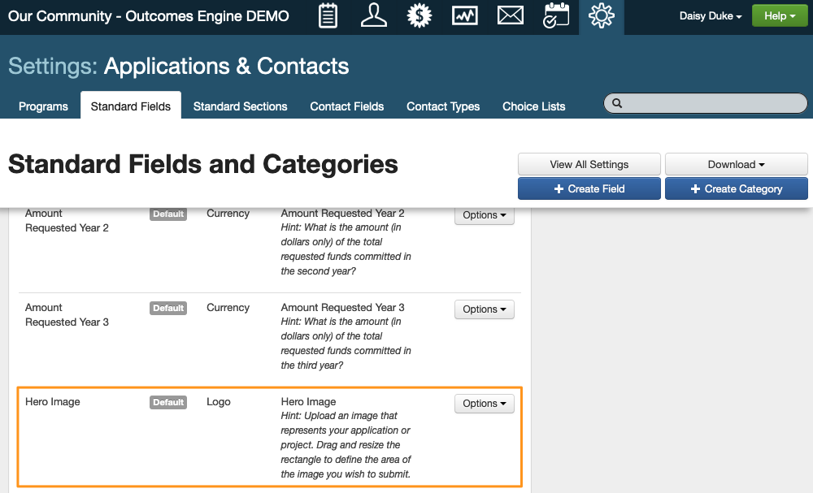
Task: Click the dollar-sign funding icon
Action: pyautogui.click(x=419, y=16)
